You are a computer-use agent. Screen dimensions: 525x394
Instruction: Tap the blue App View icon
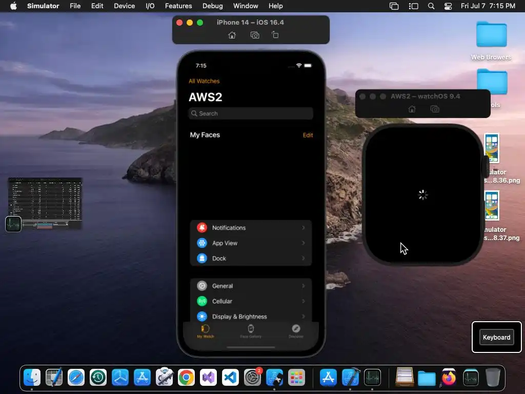point(202,243)
